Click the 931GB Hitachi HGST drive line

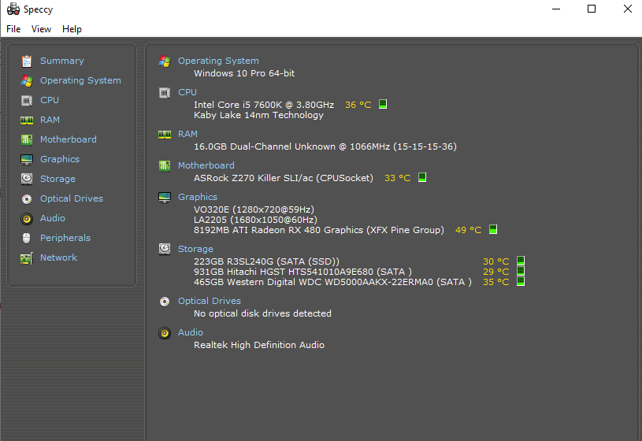click(302, 272)
